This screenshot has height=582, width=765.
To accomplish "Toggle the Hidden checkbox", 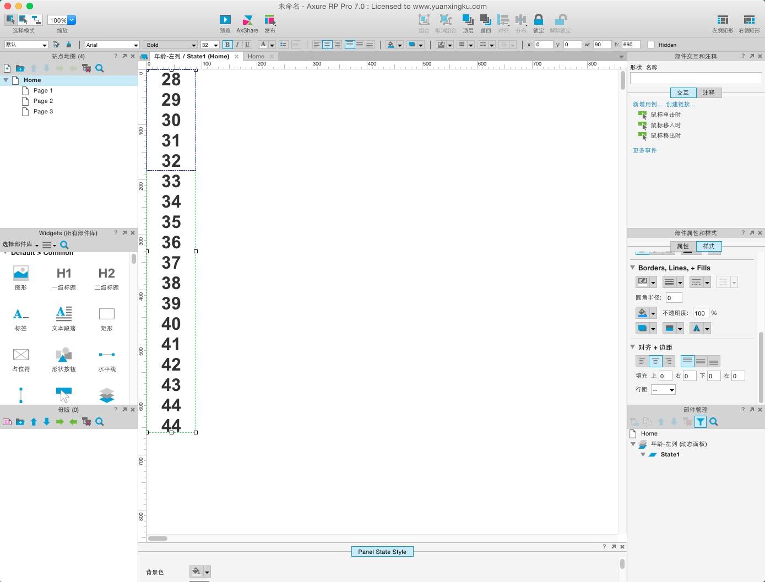I will pyautogui.click(x=651, y=45).
